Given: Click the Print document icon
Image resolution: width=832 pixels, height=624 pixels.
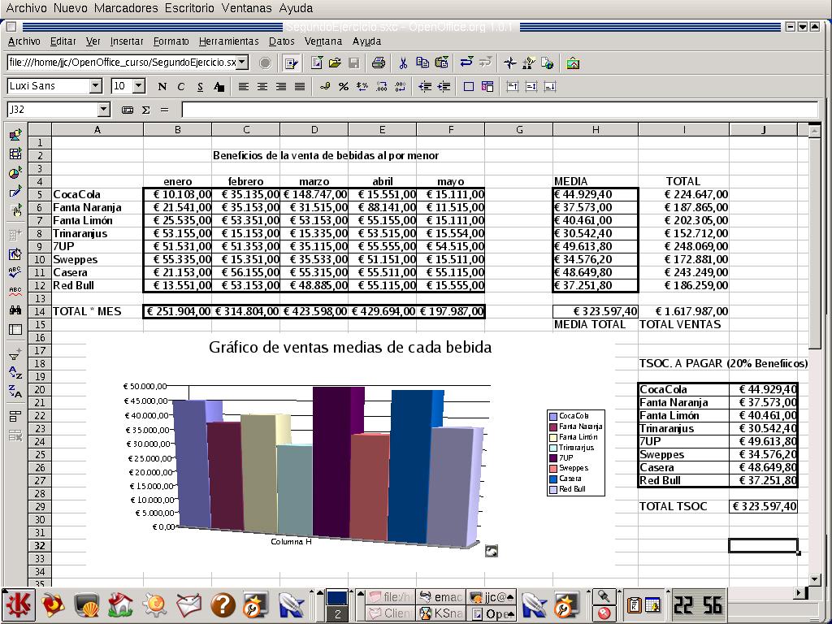Looking at the screenshot, I should (379, 63).
